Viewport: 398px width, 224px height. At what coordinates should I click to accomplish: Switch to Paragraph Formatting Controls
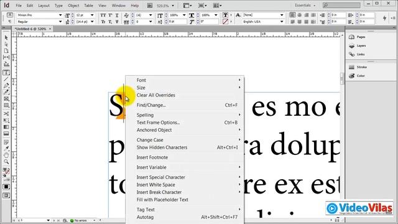(x=10, y=22)
